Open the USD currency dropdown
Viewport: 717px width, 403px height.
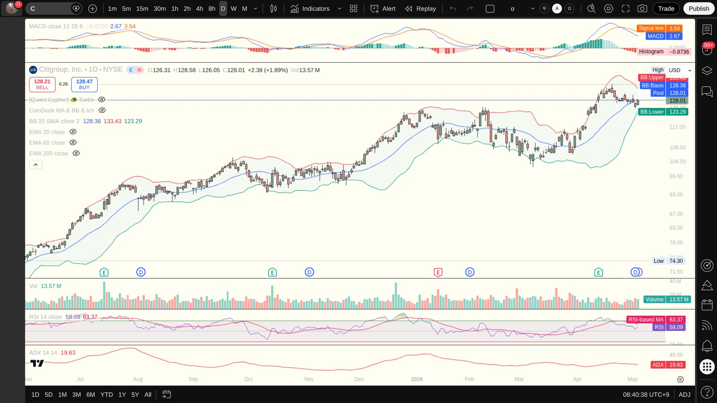680,70
